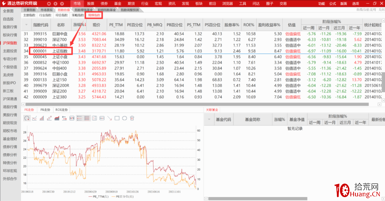Select the 上证380 row in index table
385x201 pixels.
[x=202, y=97]
